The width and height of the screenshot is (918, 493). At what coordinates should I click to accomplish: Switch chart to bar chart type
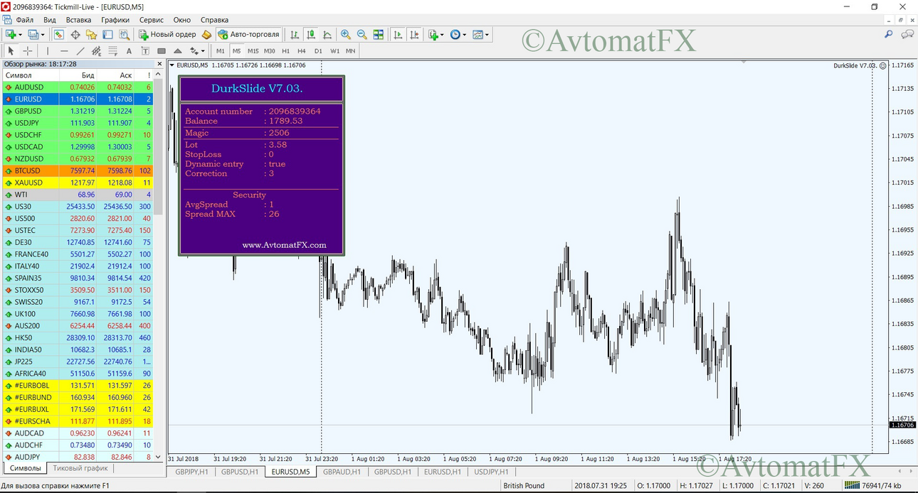point(295,34)
